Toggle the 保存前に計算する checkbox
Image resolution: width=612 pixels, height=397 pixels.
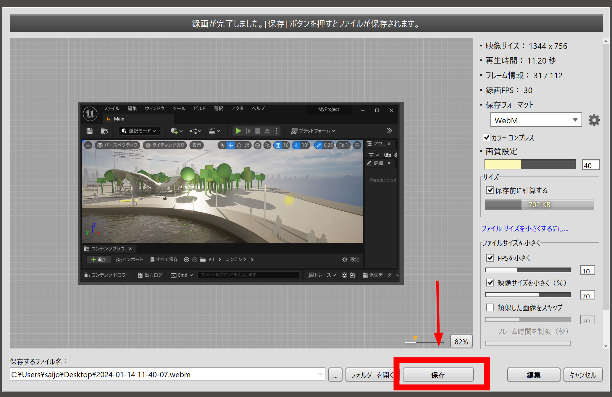point(490,190)
